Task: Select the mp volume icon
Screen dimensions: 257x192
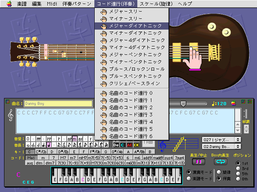Action: coord(69,139)
